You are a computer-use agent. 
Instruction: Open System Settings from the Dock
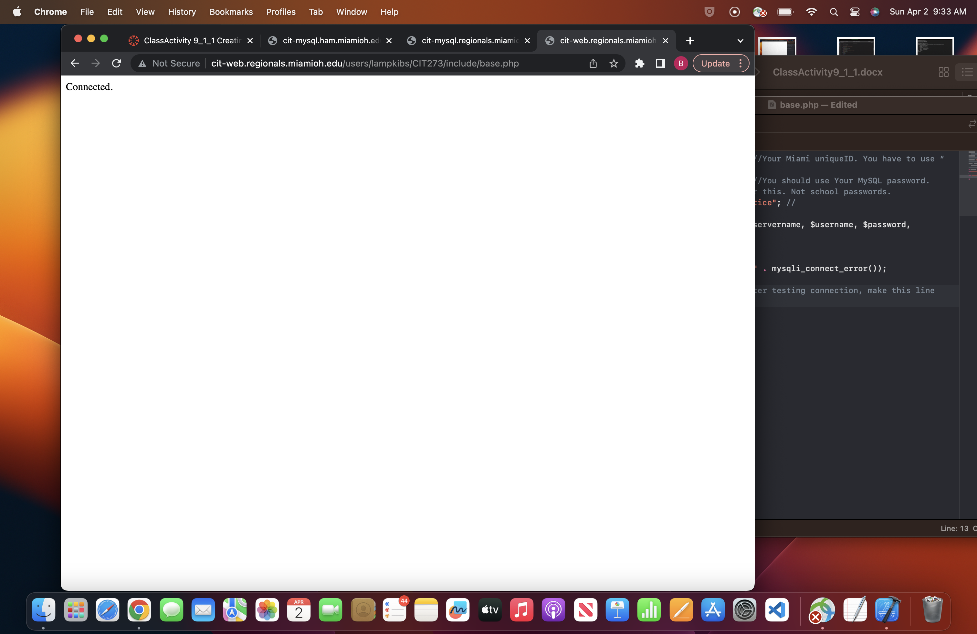pyautogui.click(x=745, y=610)
